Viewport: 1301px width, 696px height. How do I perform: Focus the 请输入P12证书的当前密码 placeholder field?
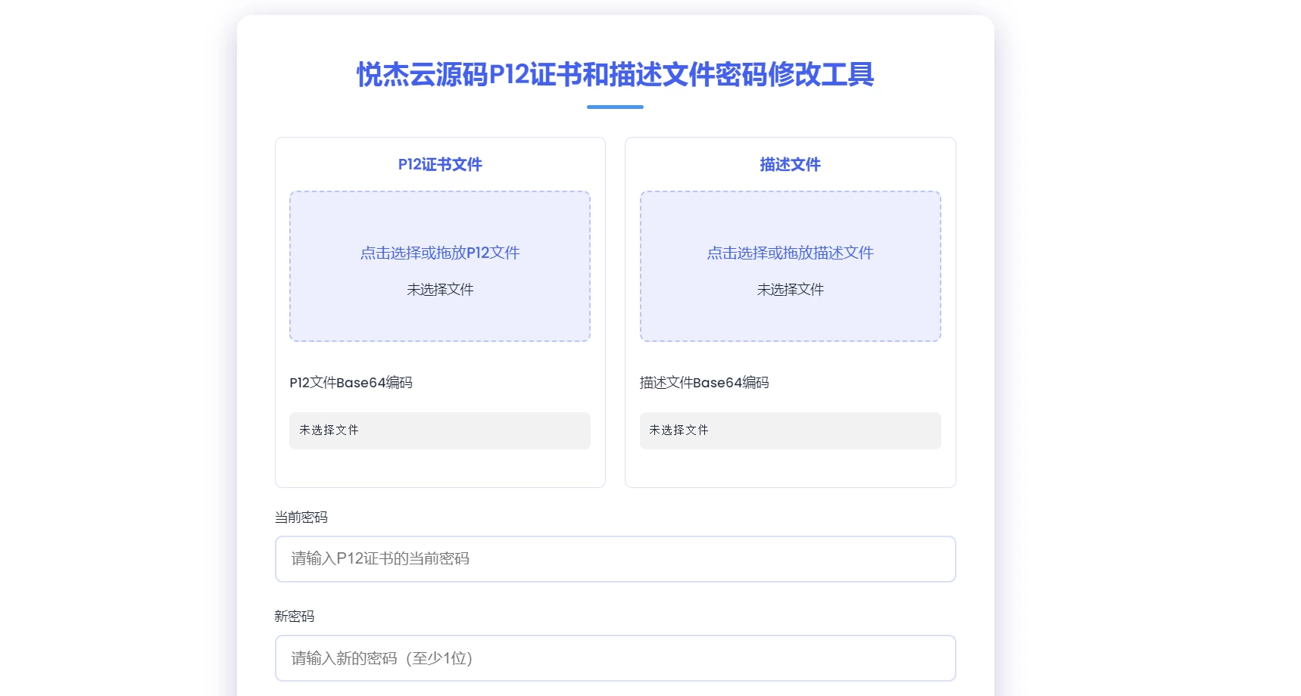615,558
